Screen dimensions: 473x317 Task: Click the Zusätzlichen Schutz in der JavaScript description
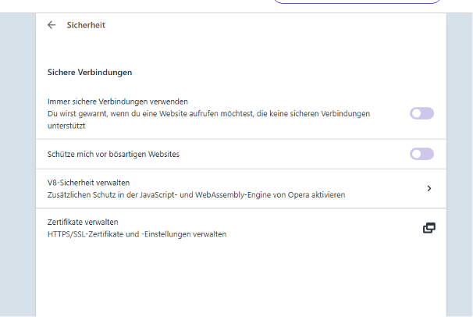(x=196, y=194)
